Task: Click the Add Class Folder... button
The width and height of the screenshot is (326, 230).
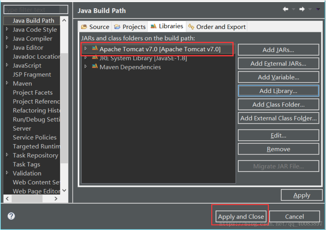Action: point(278,105)
